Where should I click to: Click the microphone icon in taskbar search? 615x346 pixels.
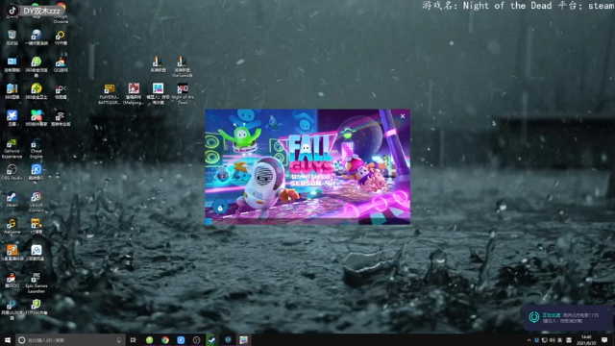(119, 340)
